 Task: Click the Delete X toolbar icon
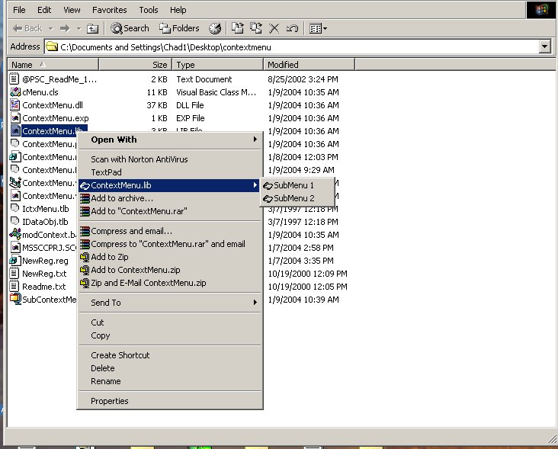click(274, 28)
